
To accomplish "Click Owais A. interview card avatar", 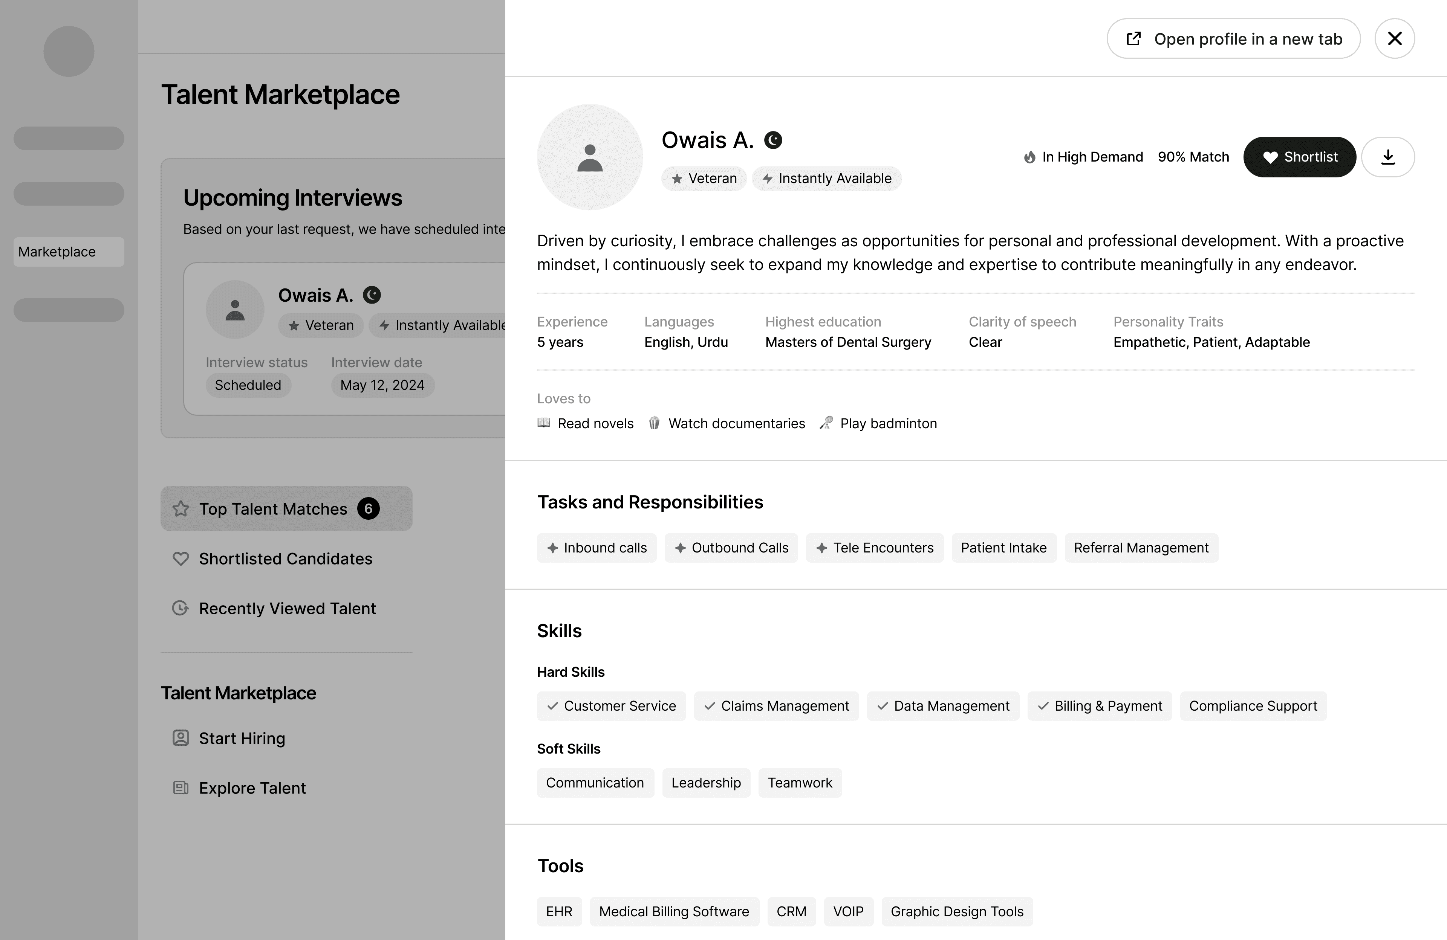I will point(235,309).
